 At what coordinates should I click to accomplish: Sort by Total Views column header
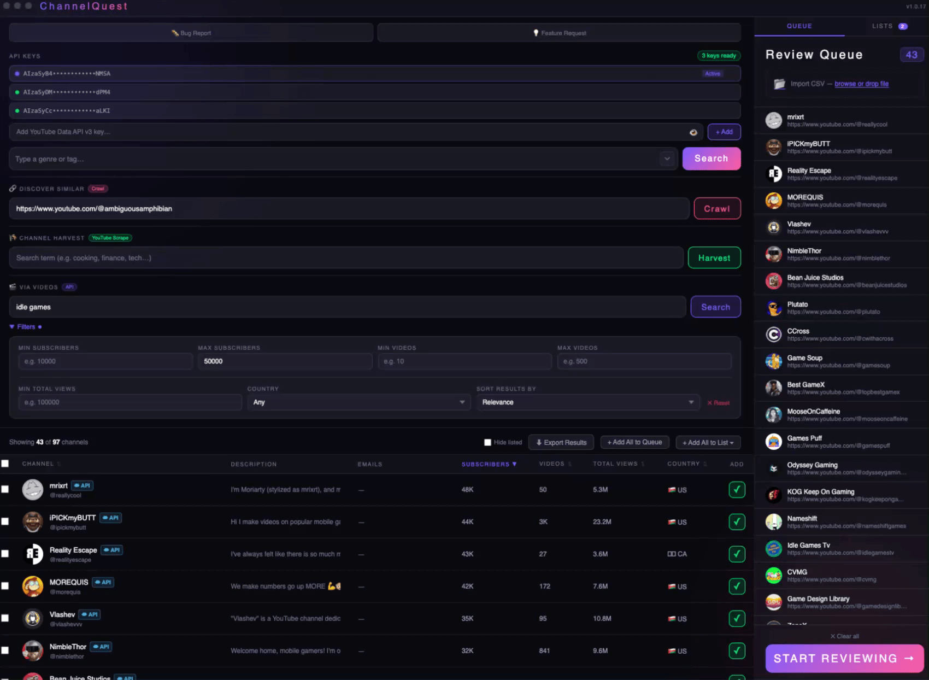click(619, 464)
